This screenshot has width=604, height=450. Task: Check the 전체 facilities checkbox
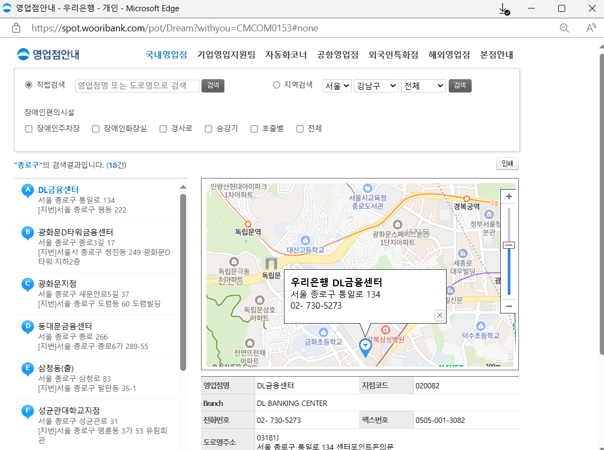(300, 129)
